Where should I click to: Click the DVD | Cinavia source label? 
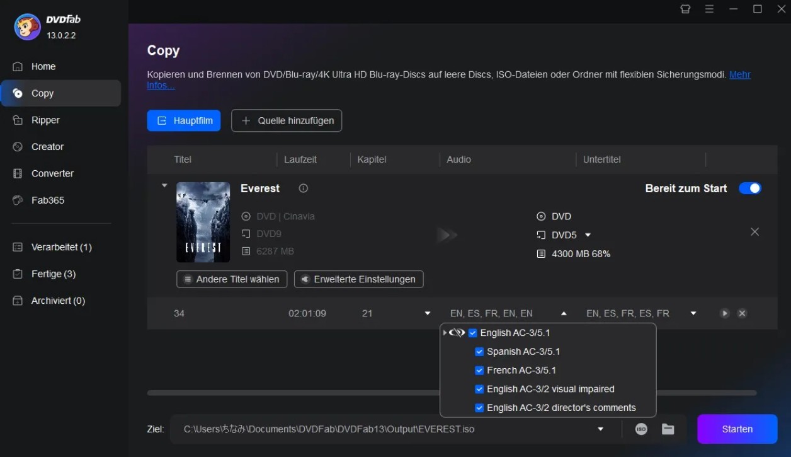point(285,216)
